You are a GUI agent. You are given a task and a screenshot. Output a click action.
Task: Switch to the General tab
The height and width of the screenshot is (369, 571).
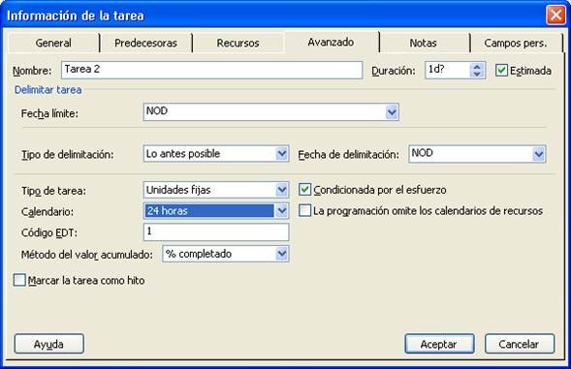[x=53, y=43]
